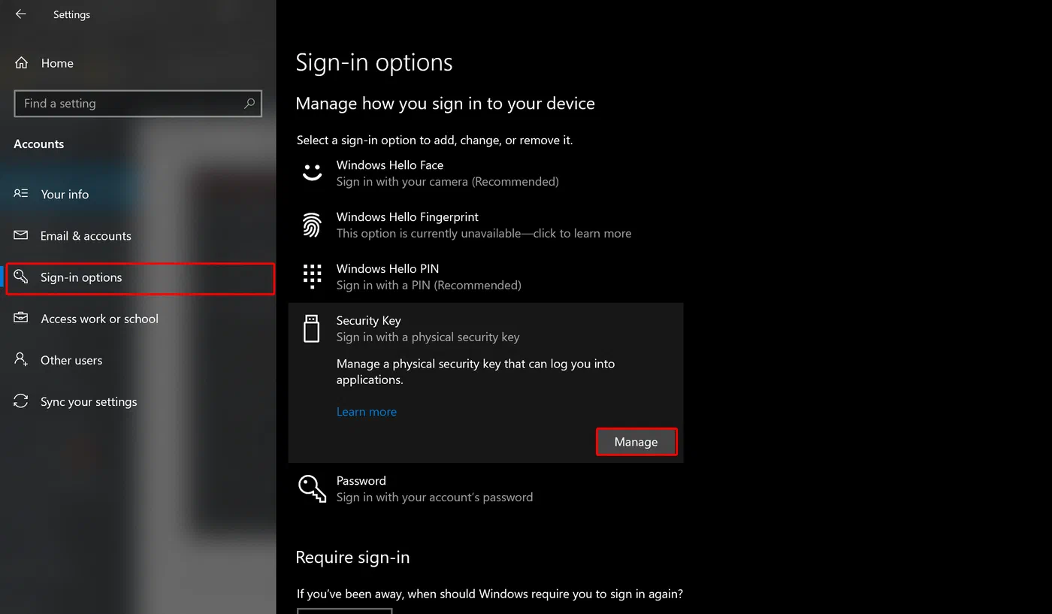Image resolution: width=1052 pixels, height=614 pixels.
Task: Click the "Require sign-in" heading
Action: coord(352,558)
